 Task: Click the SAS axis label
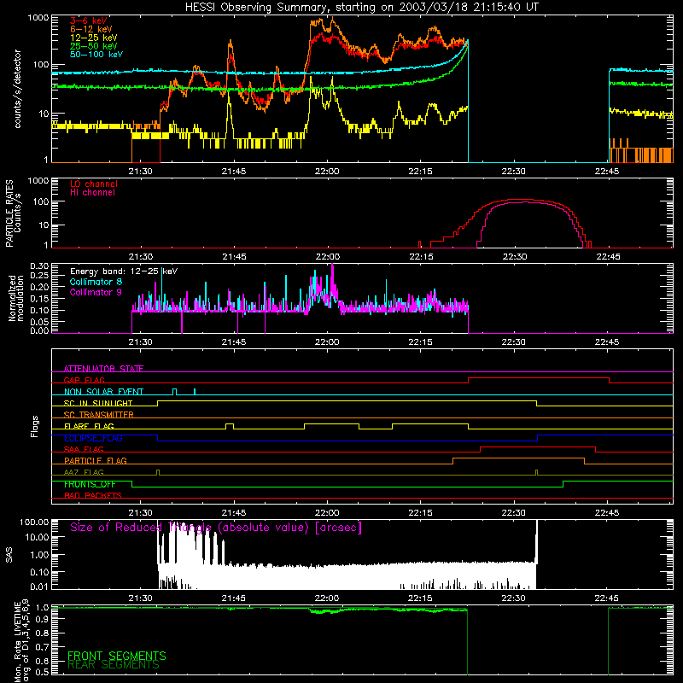[9, 555]
